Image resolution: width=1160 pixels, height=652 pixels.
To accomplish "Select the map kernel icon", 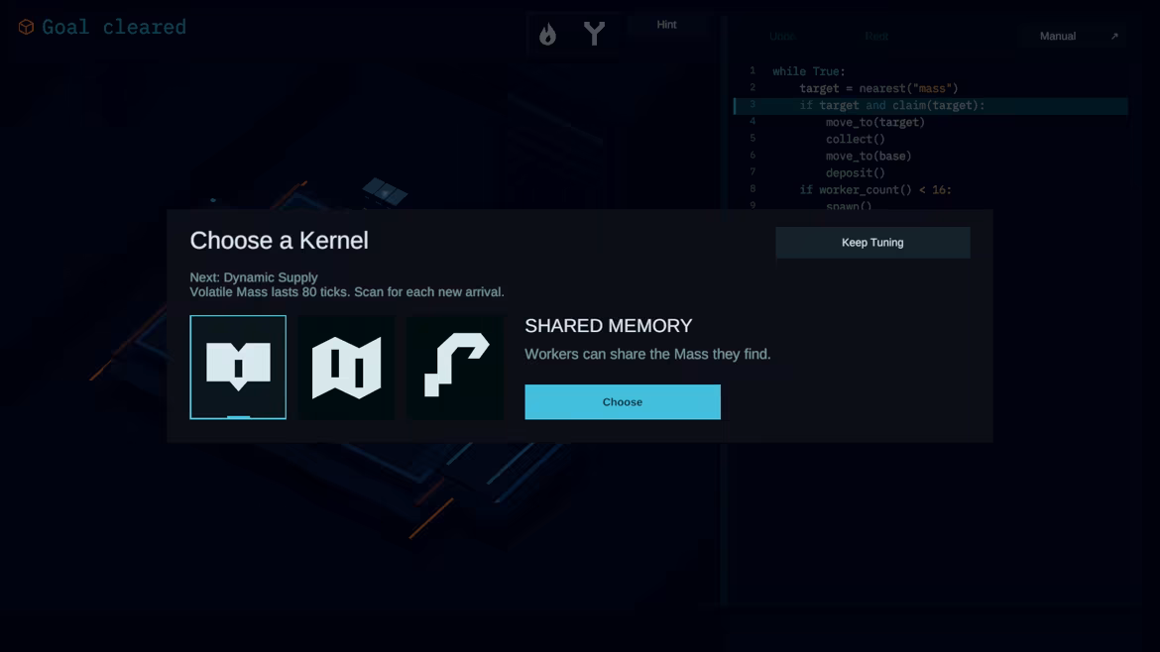I will pyautogui.click(x=346, y=367).
